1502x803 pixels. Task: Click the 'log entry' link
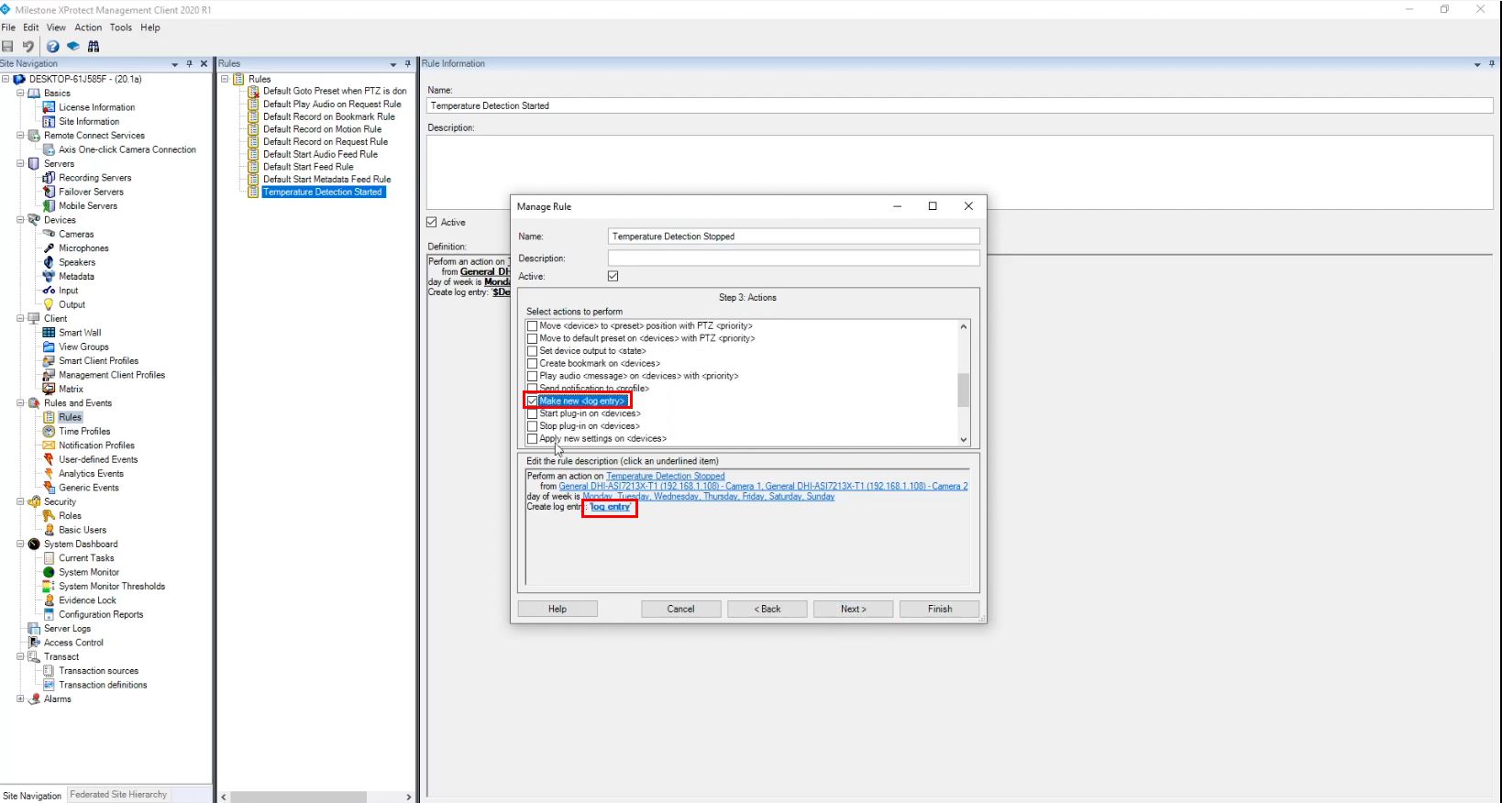[x=611, y=507]
